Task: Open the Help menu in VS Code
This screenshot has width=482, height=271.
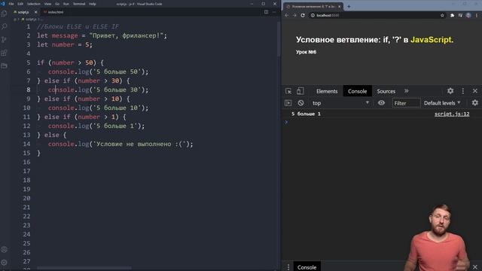Action: 93,4
